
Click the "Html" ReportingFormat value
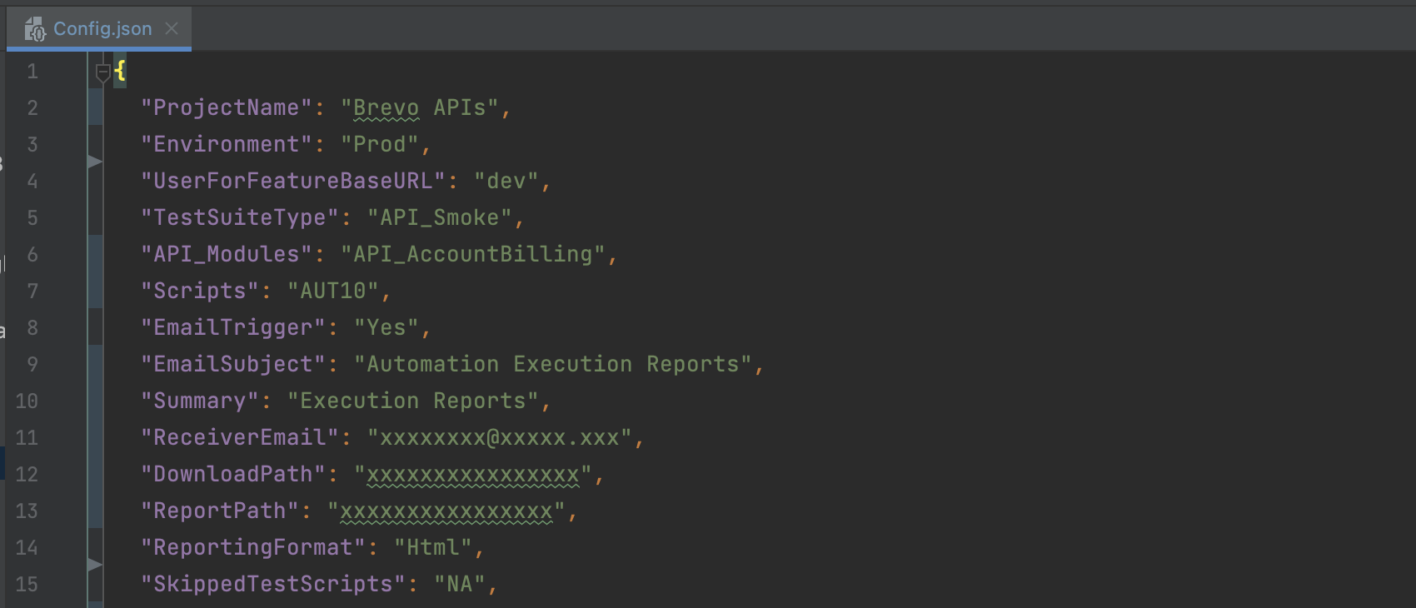(432, 548)
